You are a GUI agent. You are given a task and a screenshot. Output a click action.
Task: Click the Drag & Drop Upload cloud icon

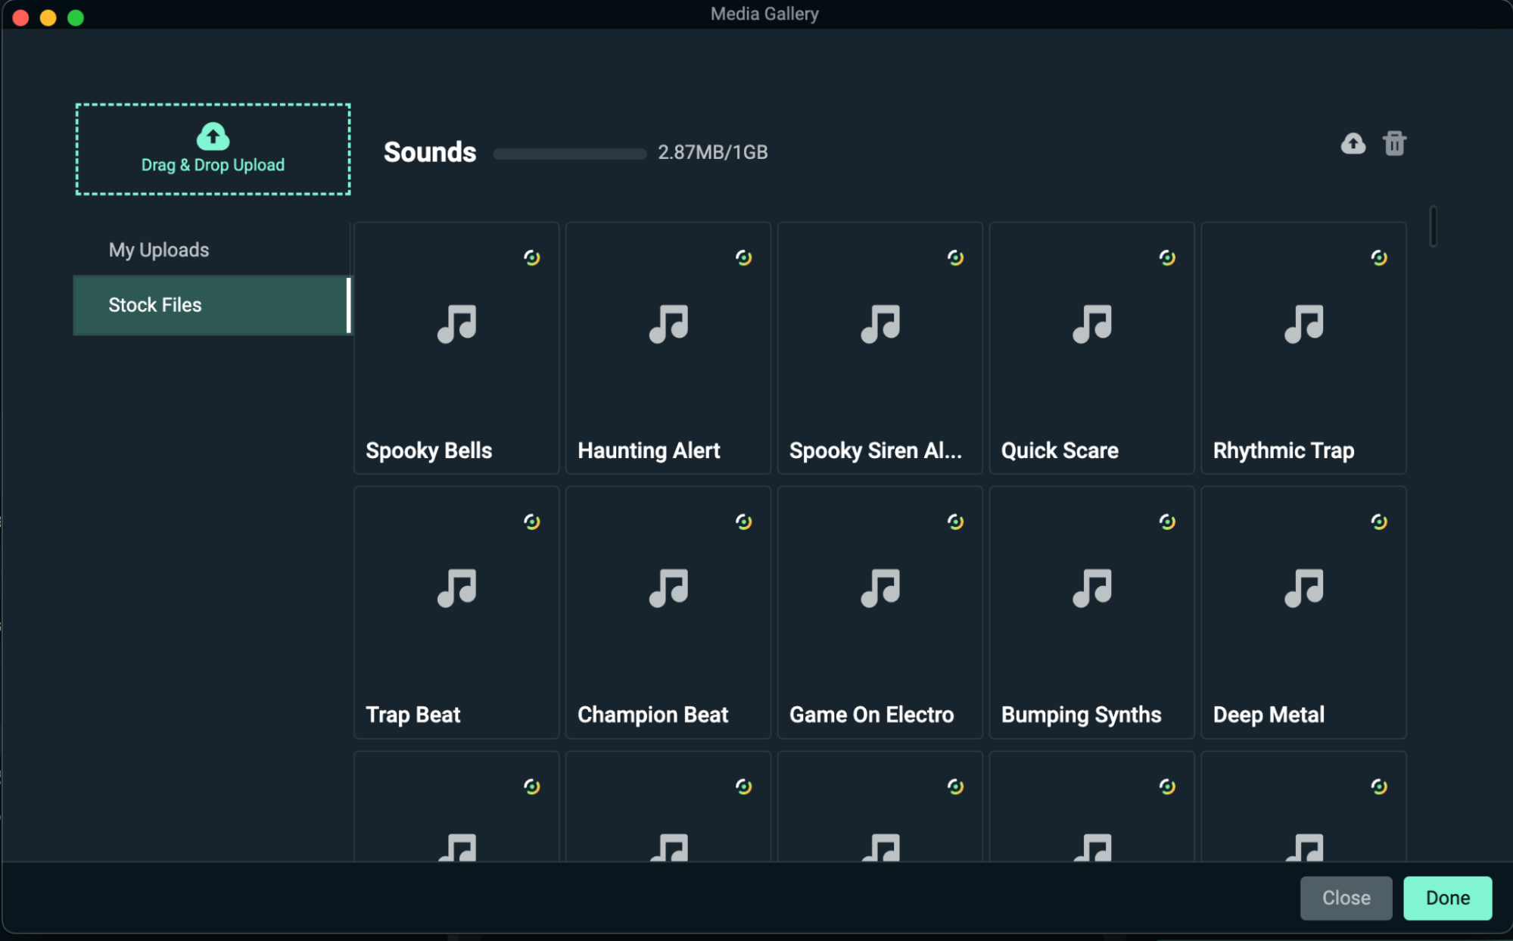[213, 137]
